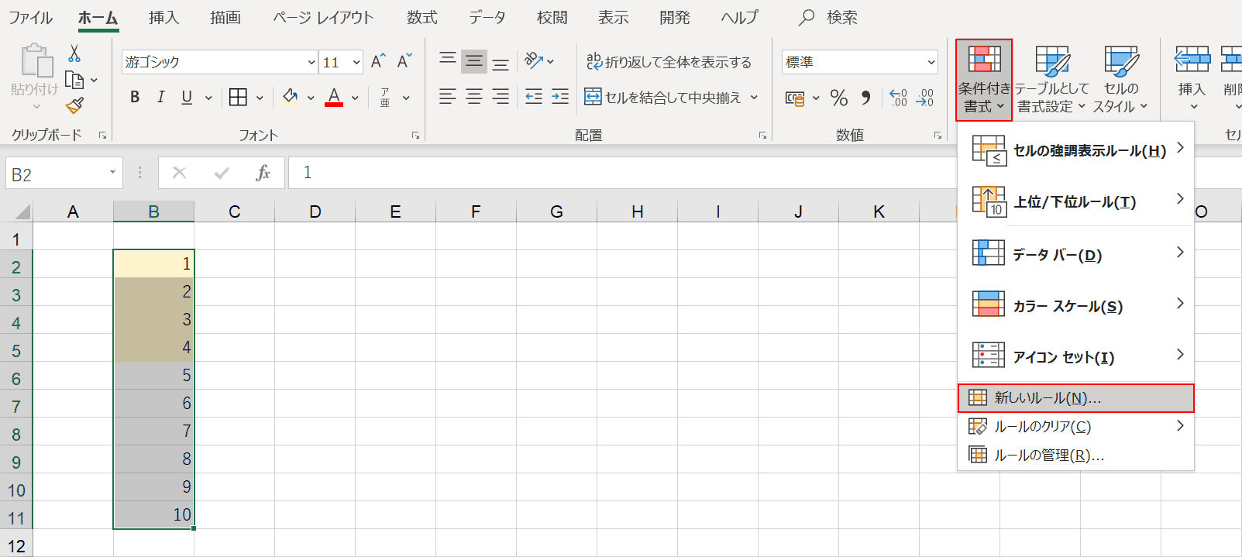Image resolution: width=1242 pixels, height=557 pixels.
Task: Switch to the 挿入 ribbon tab
Action: click(163, 17)
